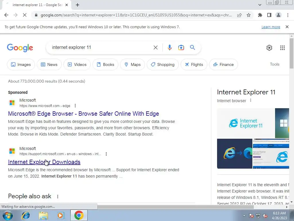Stop loading the page
Viewport: 294px width, 221px height.
coord(25,15)
